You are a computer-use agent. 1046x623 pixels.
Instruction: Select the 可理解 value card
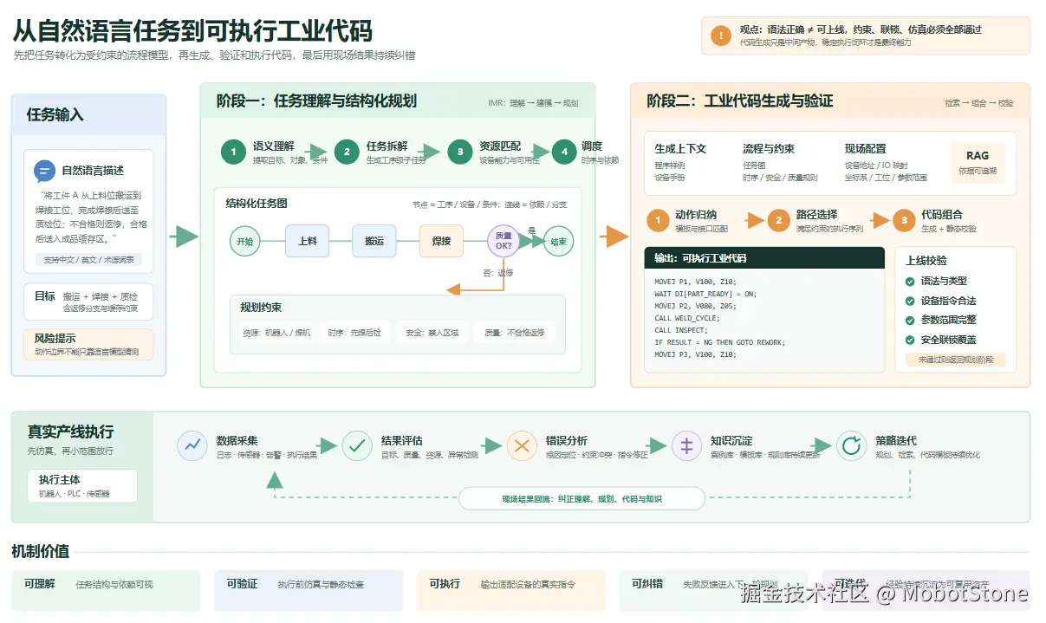tap(106, 590)
